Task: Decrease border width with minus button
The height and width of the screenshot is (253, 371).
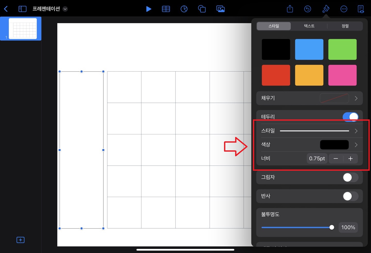Action: 336,159
